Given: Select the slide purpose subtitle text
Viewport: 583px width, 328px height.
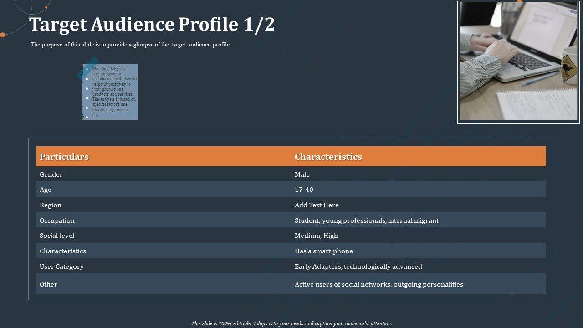Looking at the screenshot, I should click(x=131, y=45).
